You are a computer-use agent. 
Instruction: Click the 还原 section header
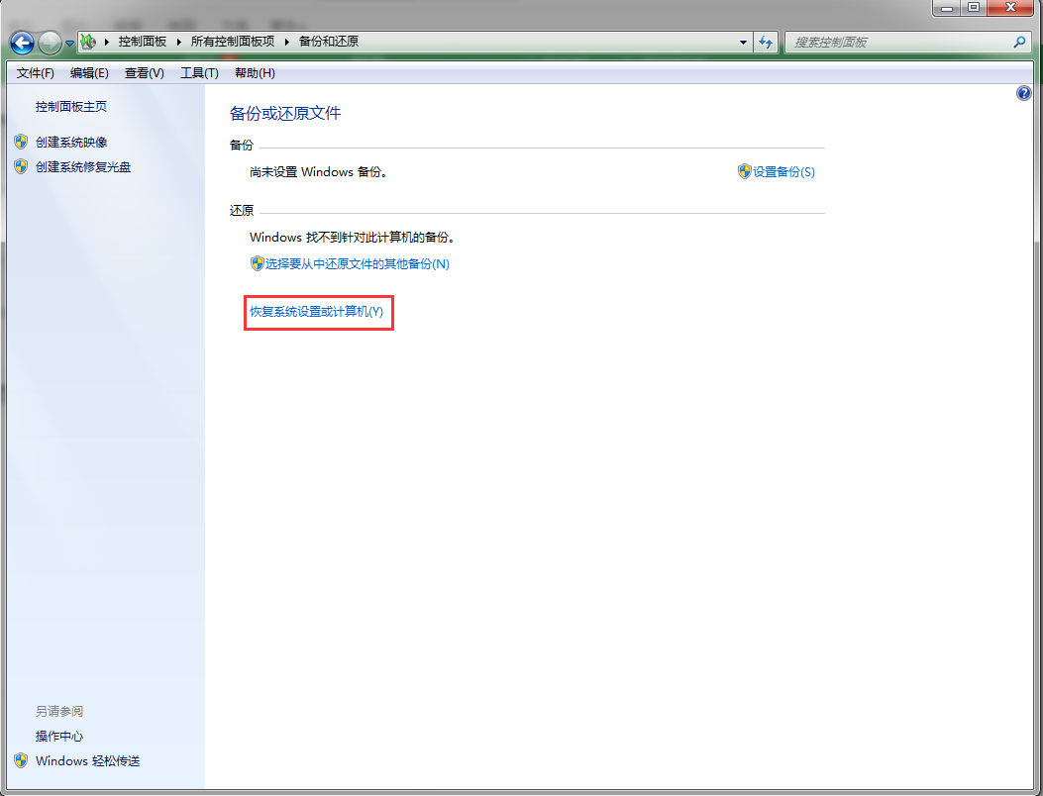[242, 210]
